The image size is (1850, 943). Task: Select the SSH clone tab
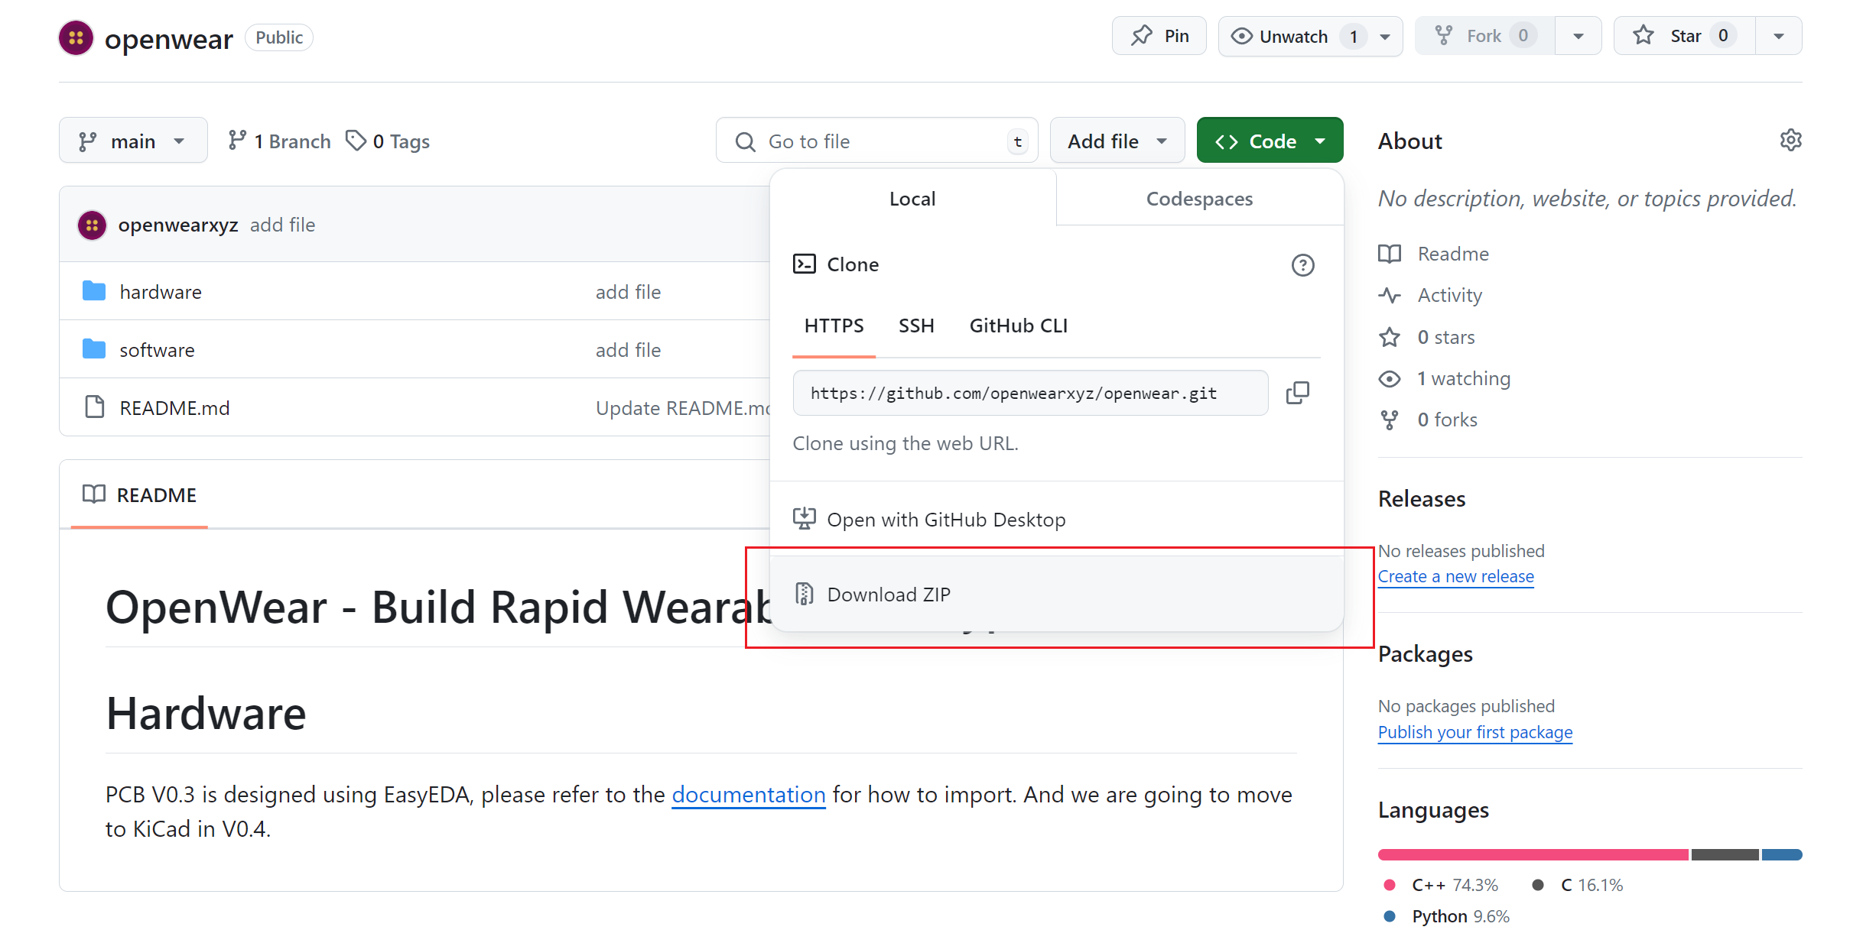(915, 326)
